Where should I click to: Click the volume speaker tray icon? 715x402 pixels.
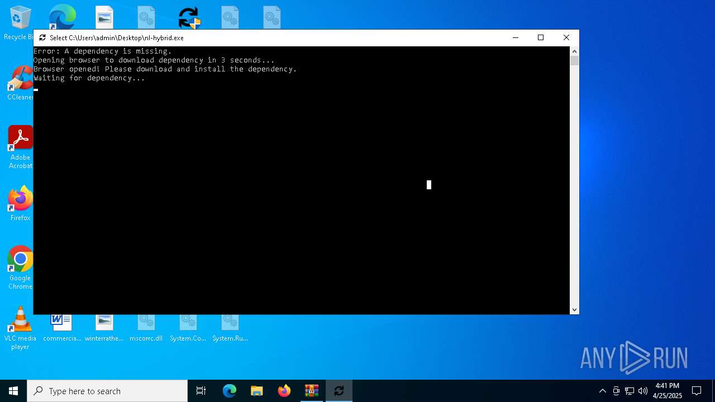(x=643, y=391)
